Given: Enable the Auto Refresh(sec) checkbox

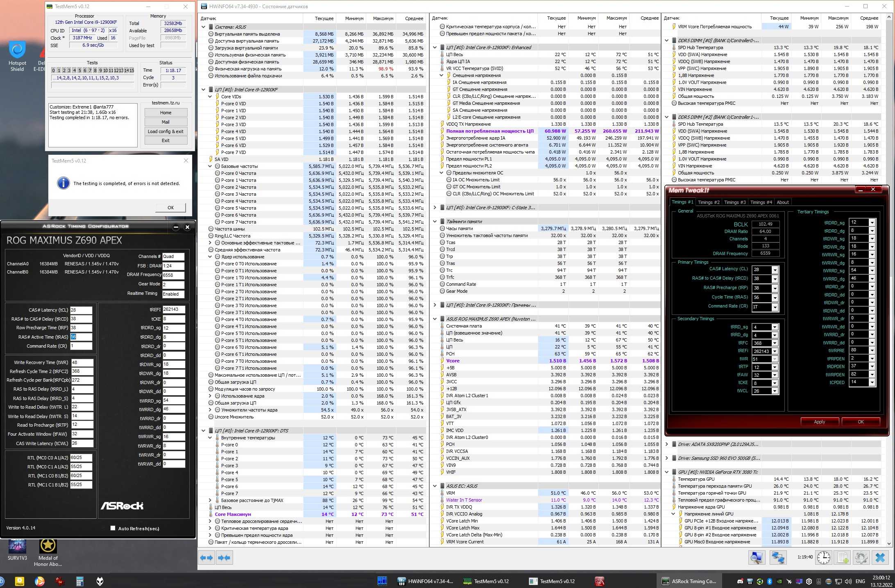Looking at the screenshot, I should pyautogui.click(x=113, y=528).
